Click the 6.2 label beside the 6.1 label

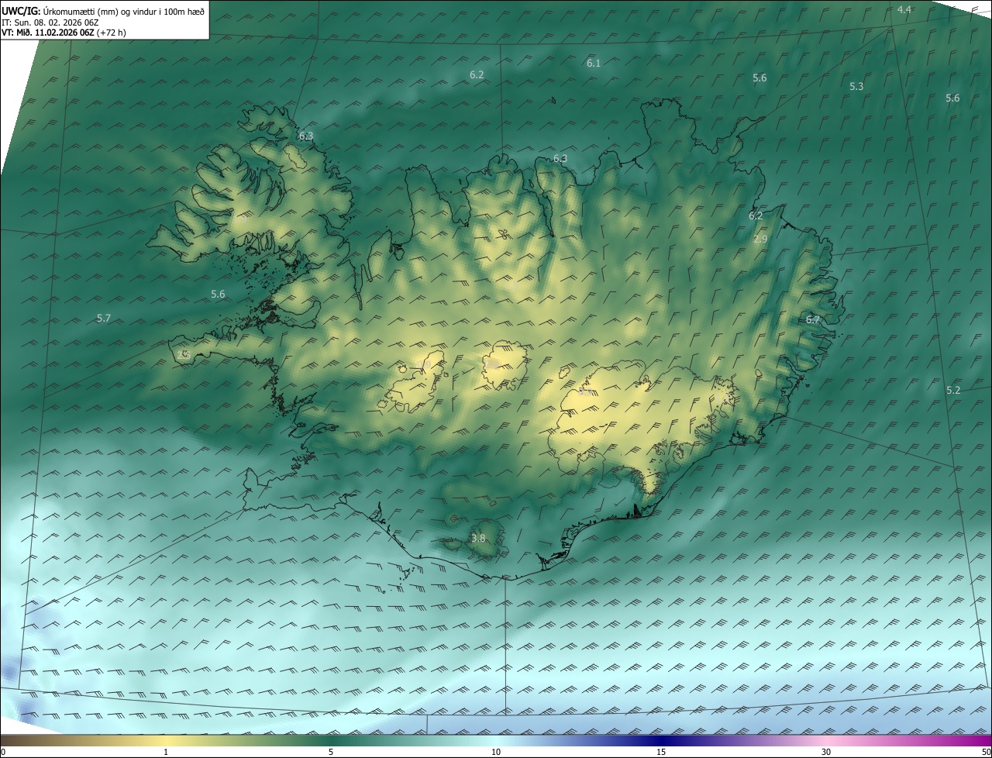coord(477,75)
